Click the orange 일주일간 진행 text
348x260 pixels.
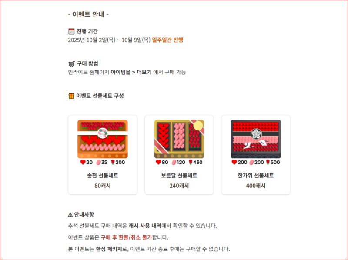(x=167, y=40)
